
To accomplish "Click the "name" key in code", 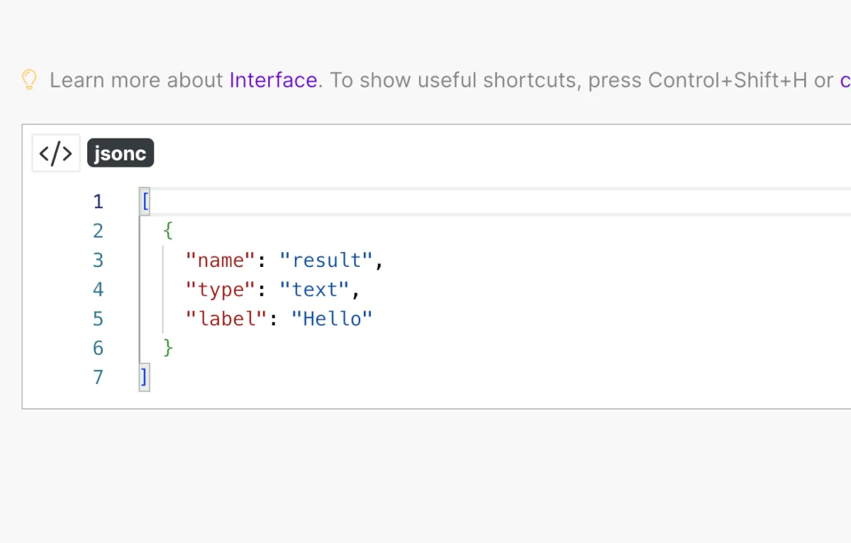I will (x=220, y=260).
